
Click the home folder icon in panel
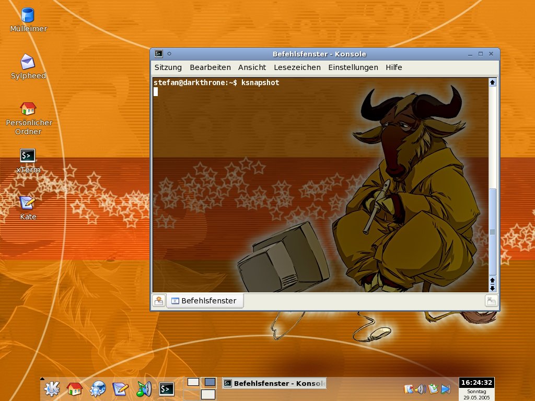click(74, 388)
